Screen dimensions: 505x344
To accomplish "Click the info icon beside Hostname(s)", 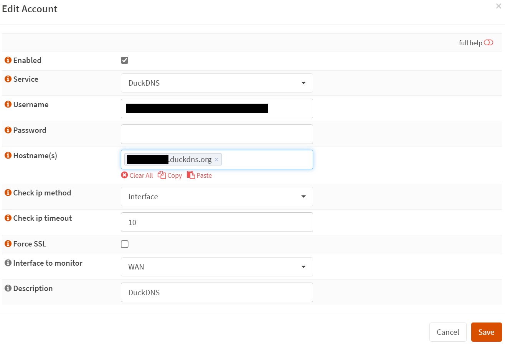I will pos(8,155).
